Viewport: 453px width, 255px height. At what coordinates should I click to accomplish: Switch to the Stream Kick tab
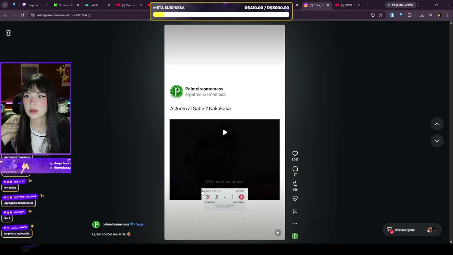click(x=65, y=5)
